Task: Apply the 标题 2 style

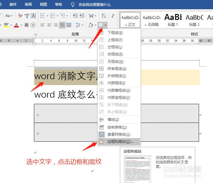Action: (x=194, y=20)
